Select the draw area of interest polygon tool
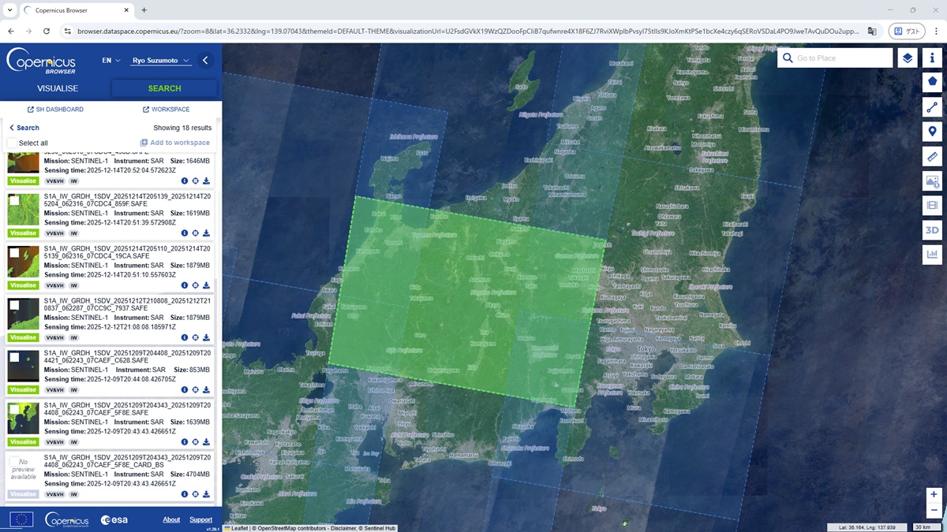The image size is (947, 532). tap(932, 81)
